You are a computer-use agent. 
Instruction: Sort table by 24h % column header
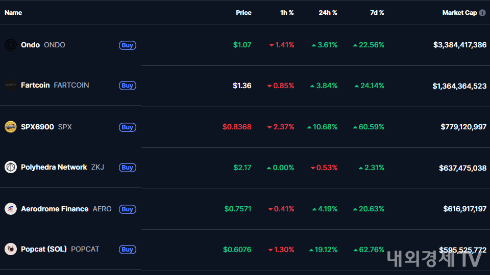pyautogui.click(x=328, y=13)
